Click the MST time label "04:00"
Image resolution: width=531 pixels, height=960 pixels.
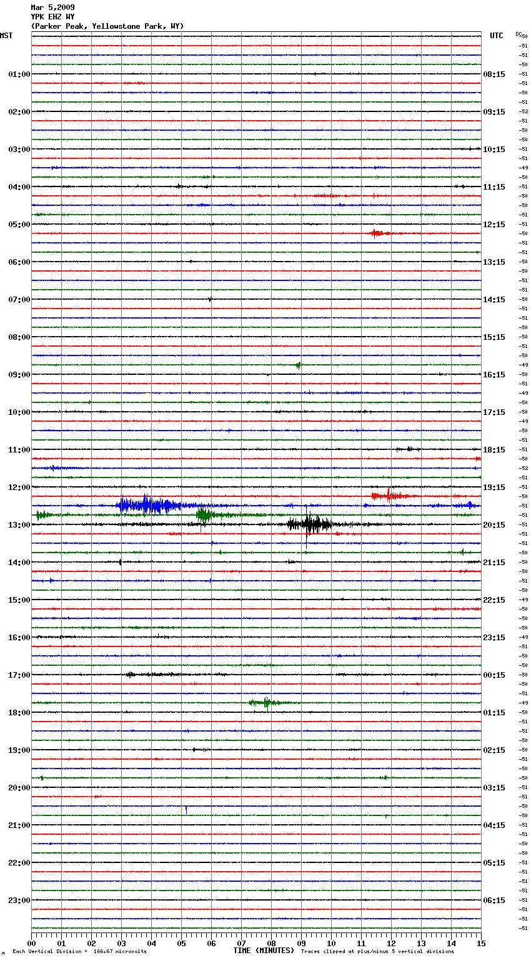(x=19, y=187)
